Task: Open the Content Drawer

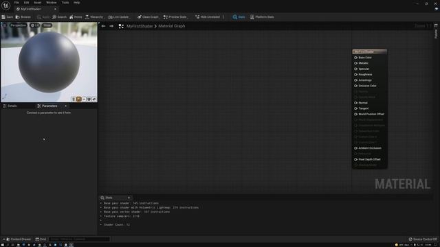Action: coord(19,239)
